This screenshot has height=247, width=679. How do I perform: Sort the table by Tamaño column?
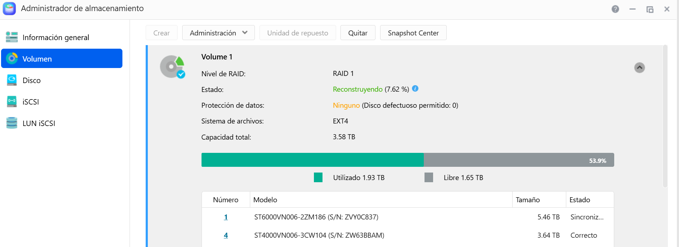pos(528,200)
